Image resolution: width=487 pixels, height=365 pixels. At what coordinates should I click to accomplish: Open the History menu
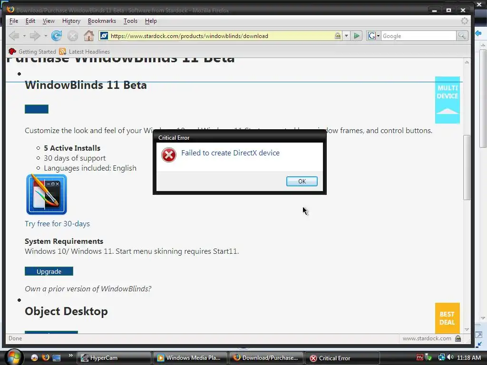click(71, 21)
